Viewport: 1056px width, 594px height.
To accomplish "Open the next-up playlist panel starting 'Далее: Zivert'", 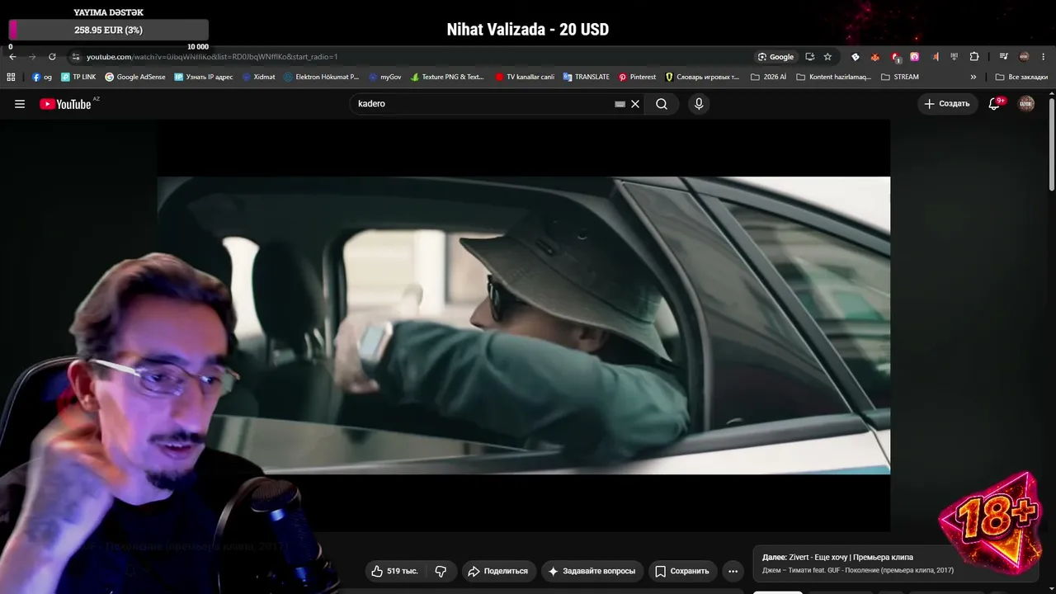I will coord(898,563).
